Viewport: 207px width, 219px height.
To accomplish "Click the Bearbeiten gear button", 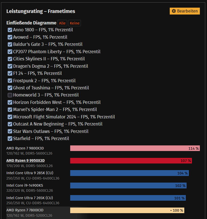I will tap(185, 11).
